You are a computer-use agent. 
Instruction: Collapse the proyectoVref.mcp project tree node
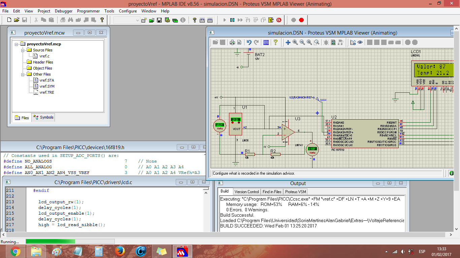point(17,44)
